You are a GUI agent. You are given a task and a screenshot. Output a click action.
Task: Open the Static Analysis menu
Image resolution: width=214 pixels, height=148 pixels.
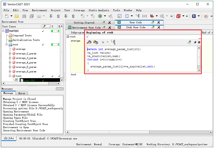click(99, 10)
